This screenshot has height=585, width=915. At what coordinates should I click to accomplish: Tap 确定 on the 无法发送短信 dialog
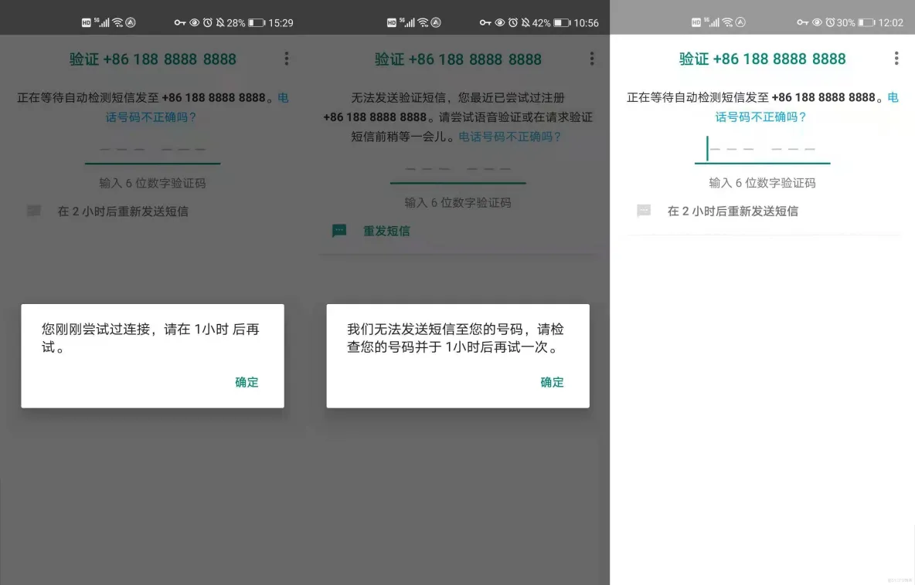[x=552, y=382]
